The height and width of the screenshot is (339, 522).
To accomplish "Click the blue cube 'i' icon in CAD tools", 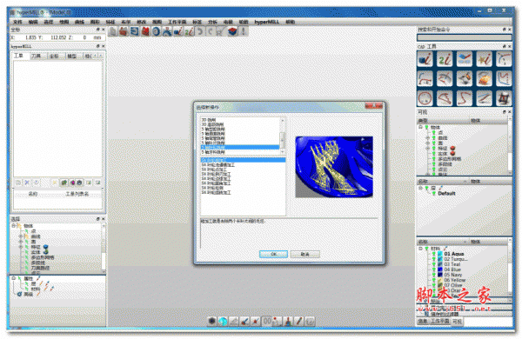I will tap(425, 59).
